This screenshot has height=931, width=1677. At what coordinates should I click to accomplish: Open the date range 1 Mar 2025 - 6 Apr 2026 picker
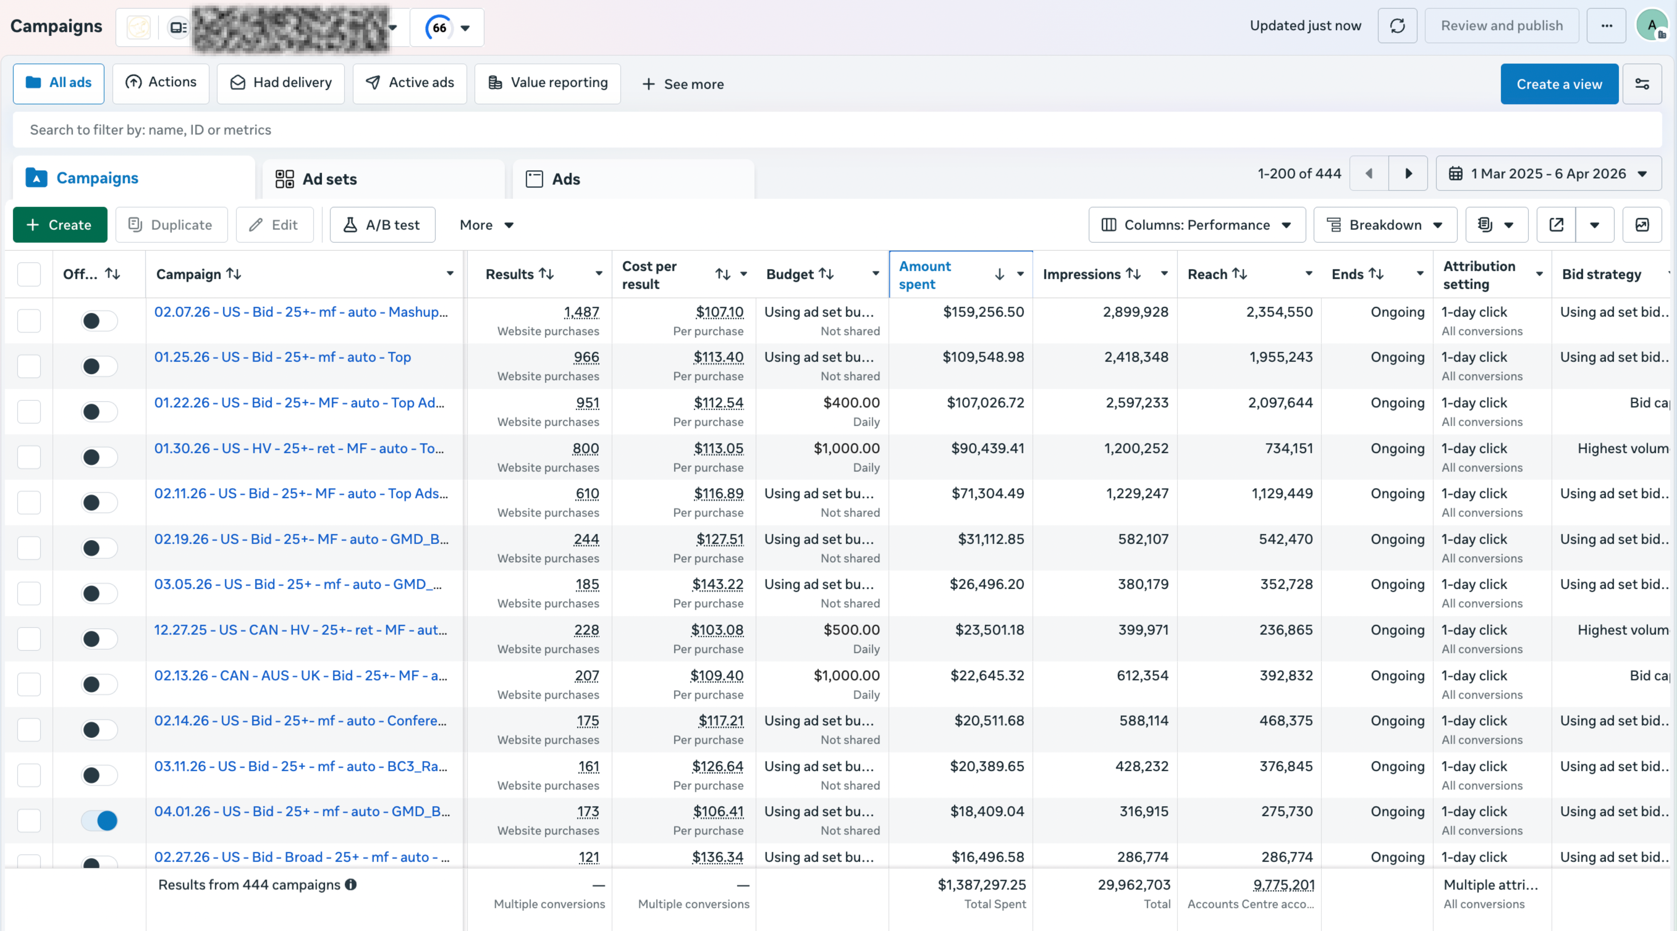[1548, 174]
